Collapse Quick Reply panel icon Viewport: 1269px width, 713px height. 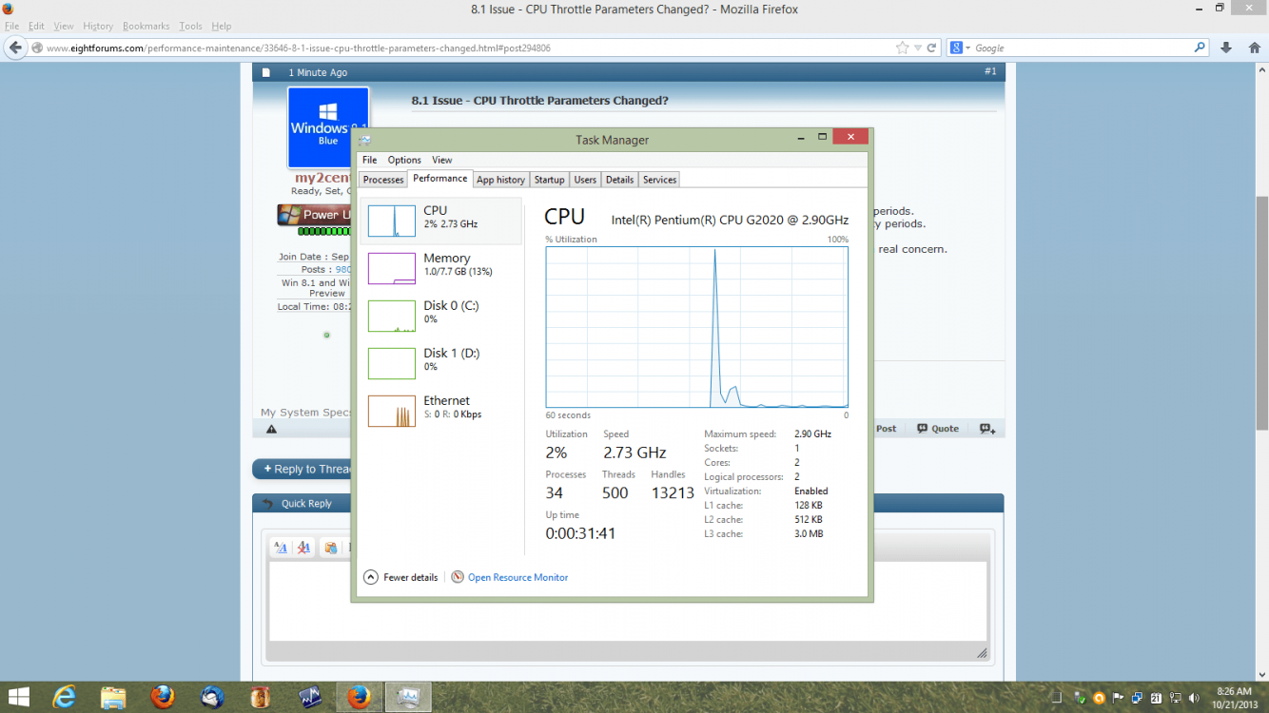click(x=267, y=504)
